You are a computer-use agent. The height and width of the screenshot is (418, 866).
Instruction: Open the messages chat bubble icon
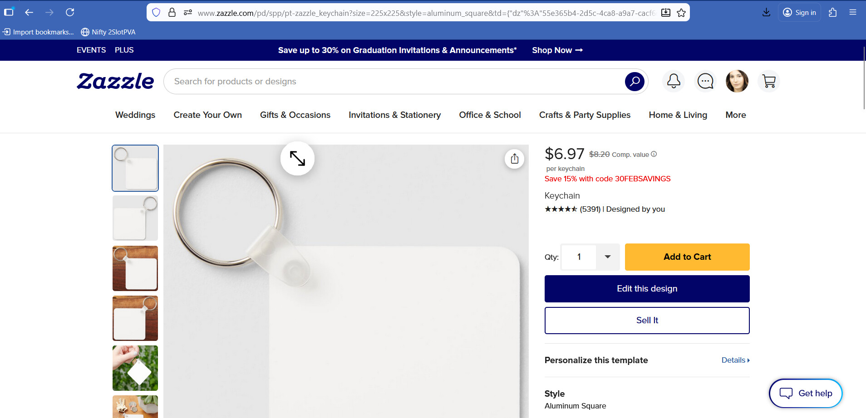705,82
